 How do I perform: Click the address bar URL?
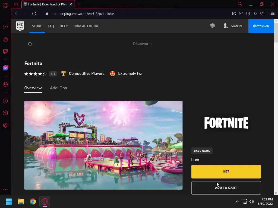[84, 14]
